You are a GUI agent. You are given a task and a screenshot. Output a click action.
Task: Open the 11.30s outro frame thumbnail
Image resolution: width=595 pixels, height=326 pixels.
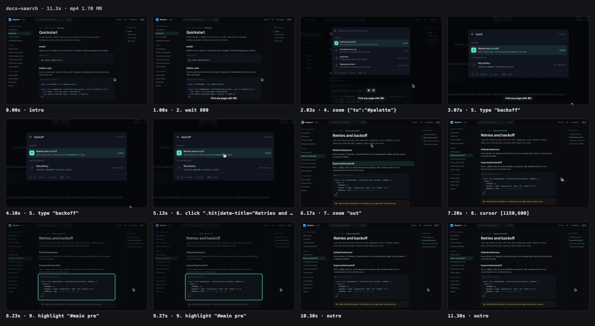pos(518,266)
